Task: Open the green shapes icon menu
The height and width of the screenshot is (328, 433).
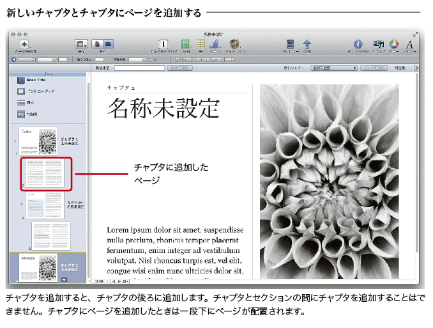Action: point(186,44)
